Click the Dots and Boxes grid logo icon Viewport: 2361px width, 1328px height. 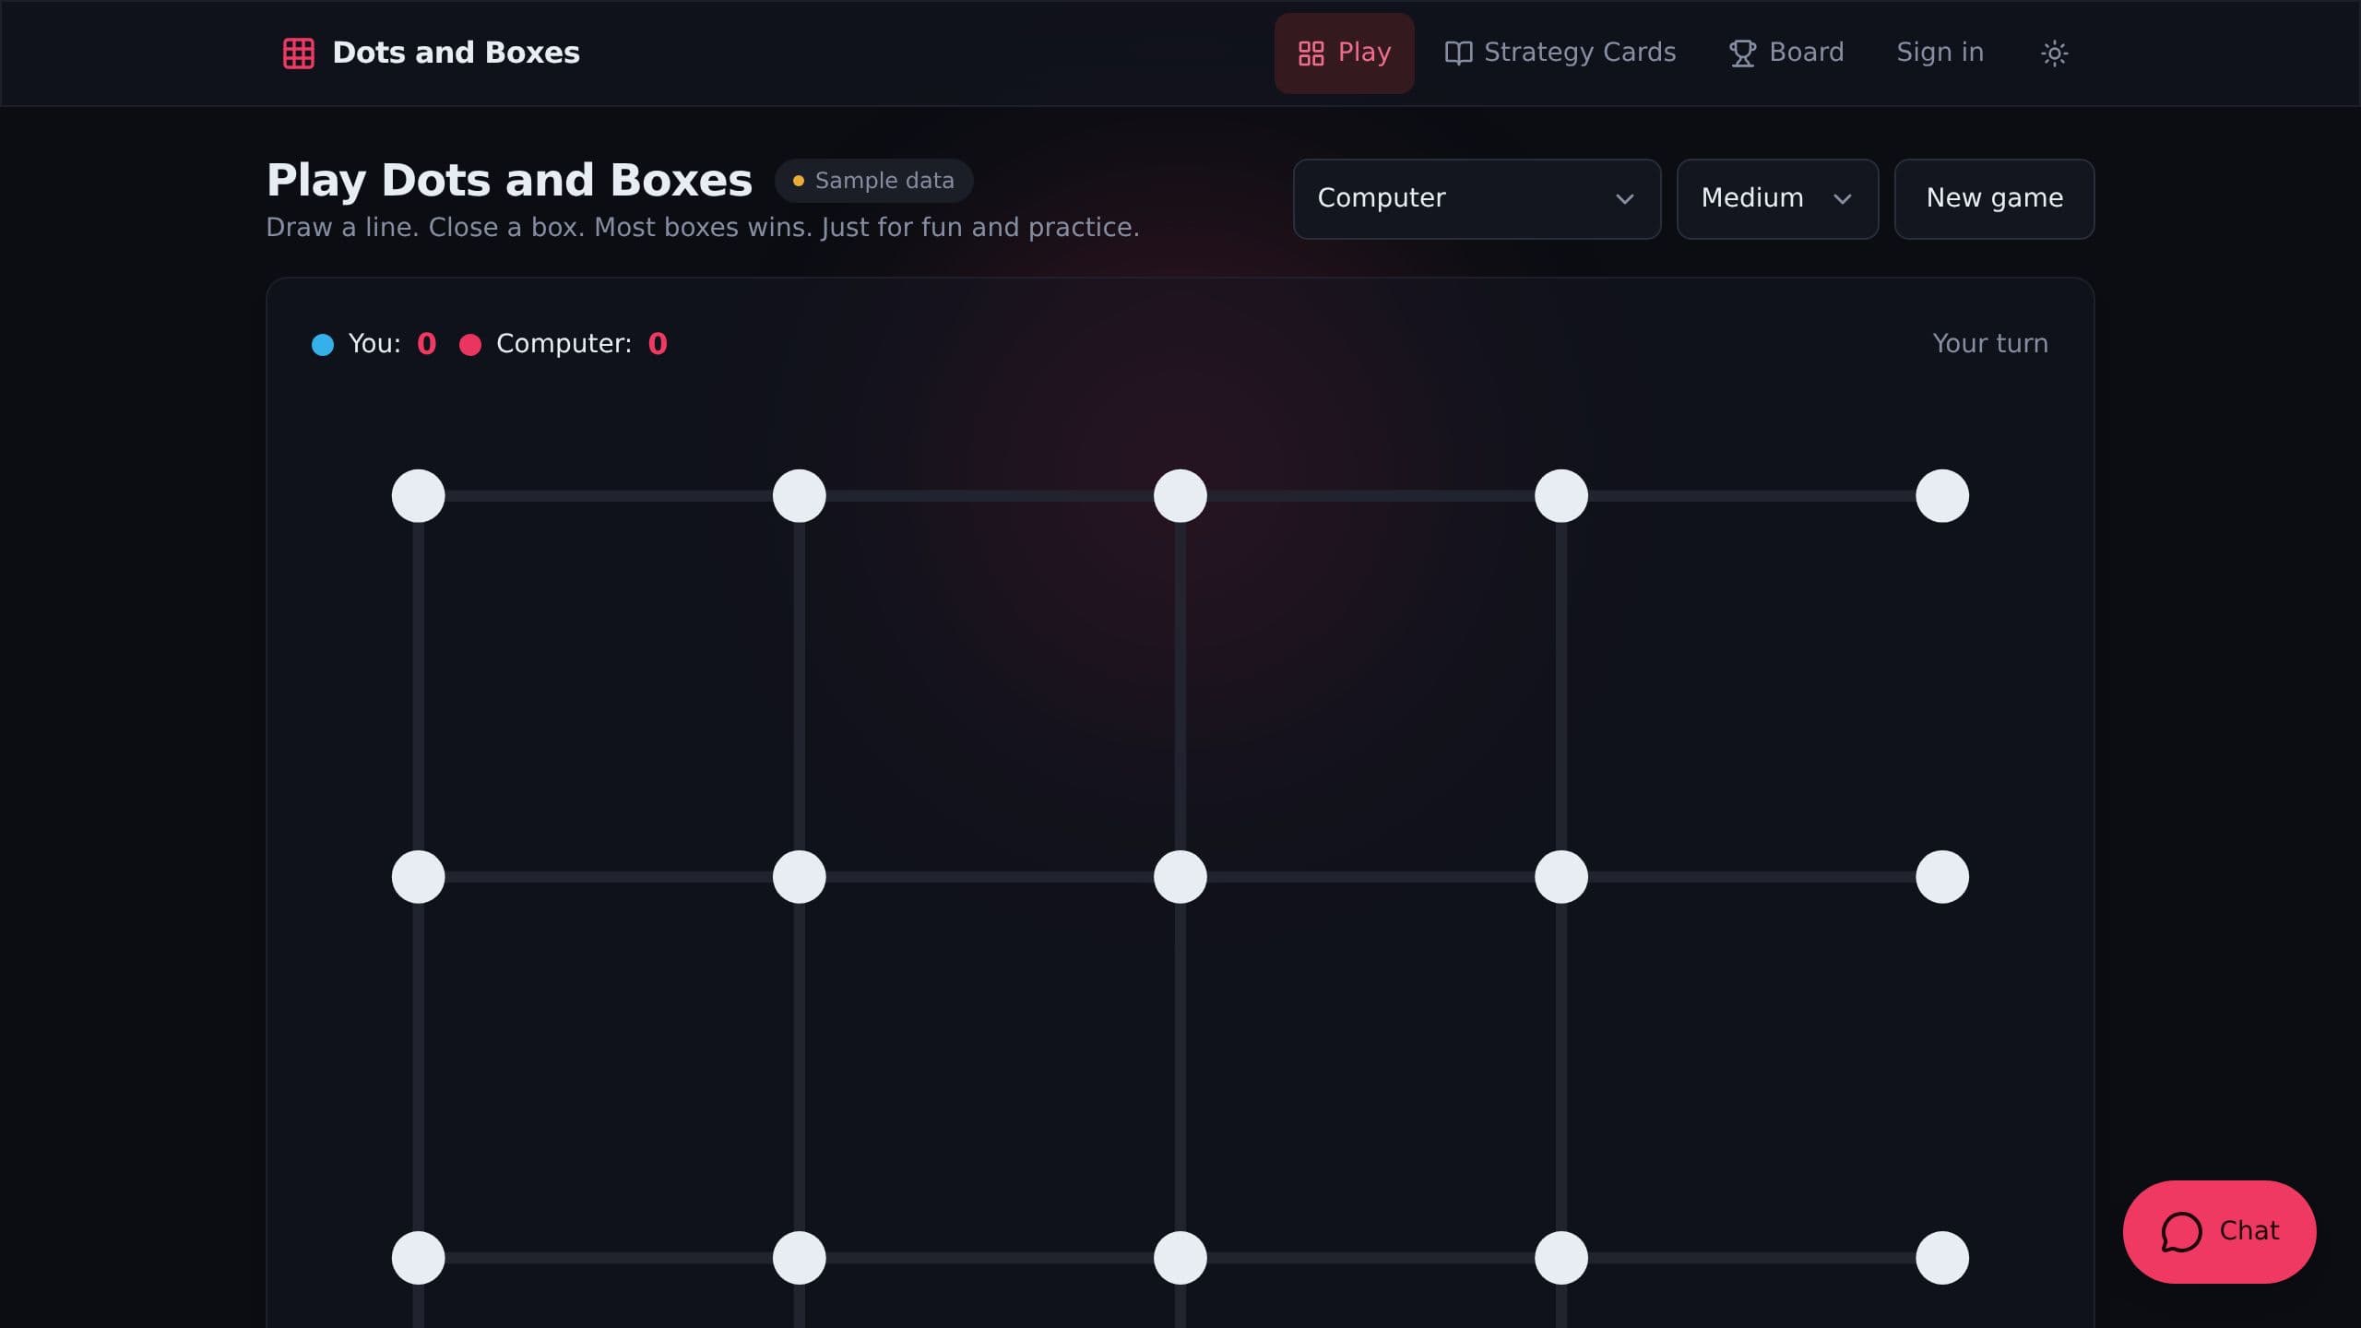click(x=298, y=53)
